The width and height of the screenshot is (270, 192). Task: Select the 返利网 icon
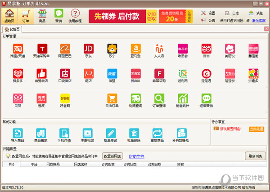[x=183, y=74]
